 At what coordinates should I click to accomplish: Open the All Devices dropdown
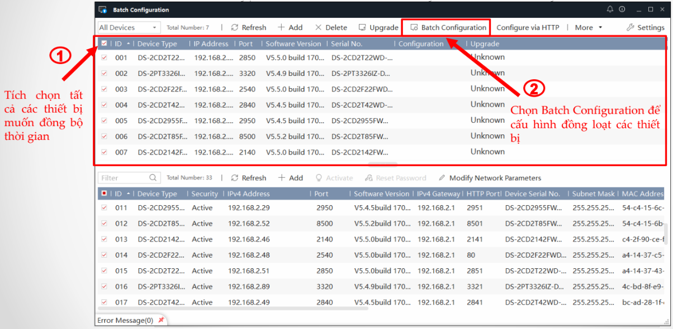[x=129, y=27]
